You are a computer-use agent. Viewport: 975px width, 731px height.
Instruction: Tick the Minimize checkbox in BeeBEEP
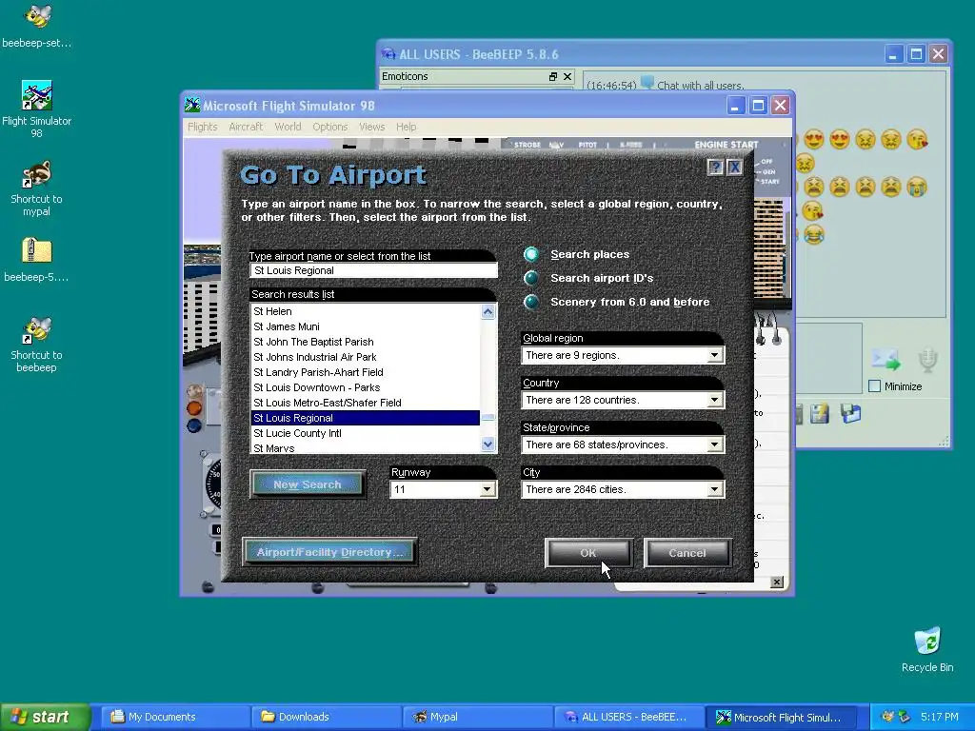point(874,386)
